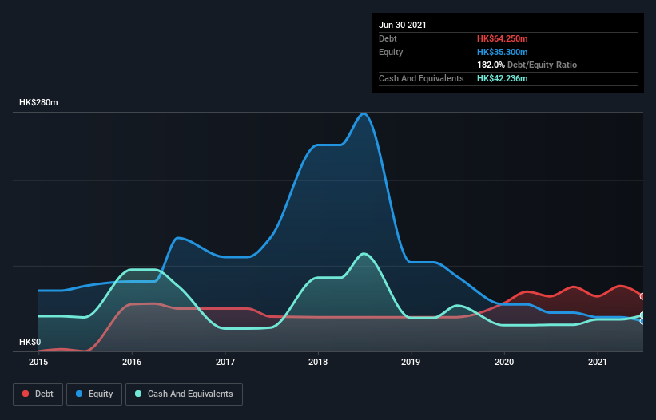The image size is (656, 420).
Task: Click the HK$42.236m cash value
Action: pos(502,78)
